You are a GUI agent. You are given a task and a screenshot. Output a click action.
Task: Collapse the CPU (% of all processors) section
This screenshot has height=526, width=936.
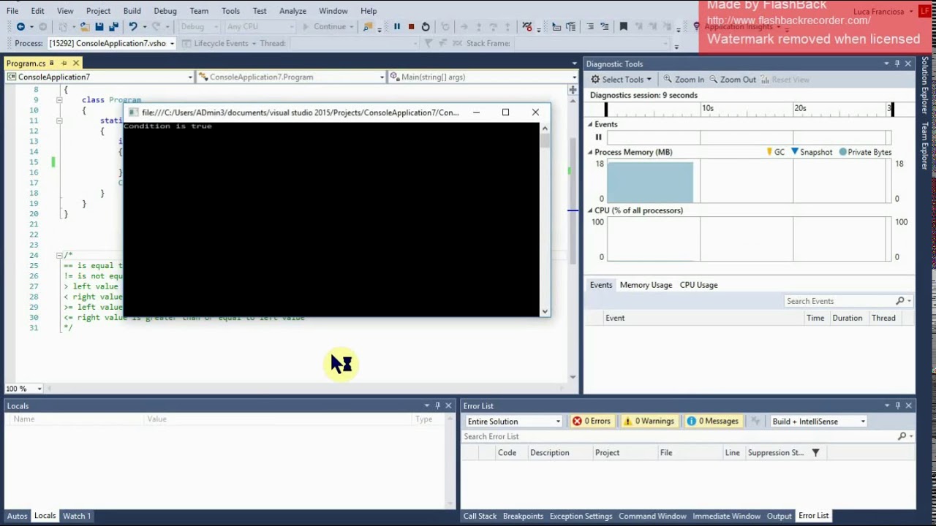click(x=590, y=210)
